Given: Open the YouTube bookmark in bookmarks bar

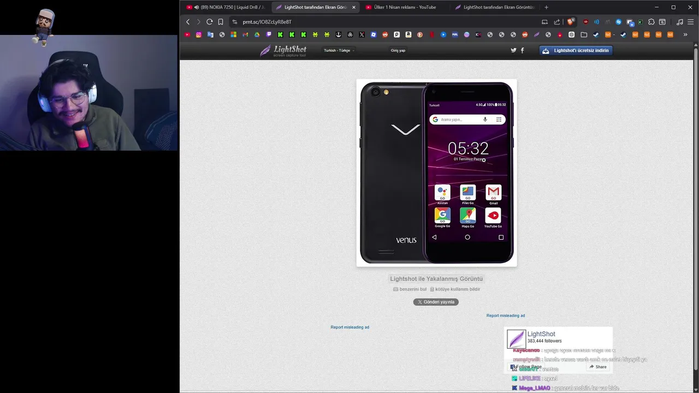Looking at the screenshot, I should coord(187,34).
